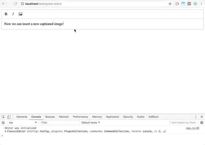The image size is (205, 145).
Task: Open the Default levels dropdown
Action: (91, 123)
